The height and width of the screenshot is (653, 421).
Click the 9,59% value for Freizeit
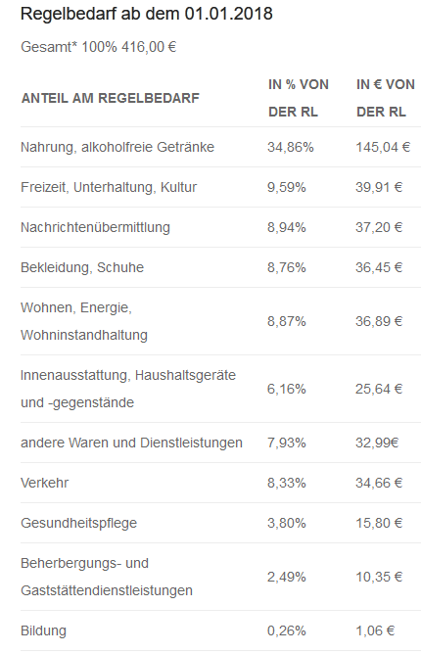tap(287, 187)
